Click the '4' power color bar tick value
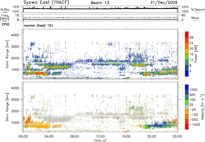This screenshot has width=205, height=142. point(190,71)
